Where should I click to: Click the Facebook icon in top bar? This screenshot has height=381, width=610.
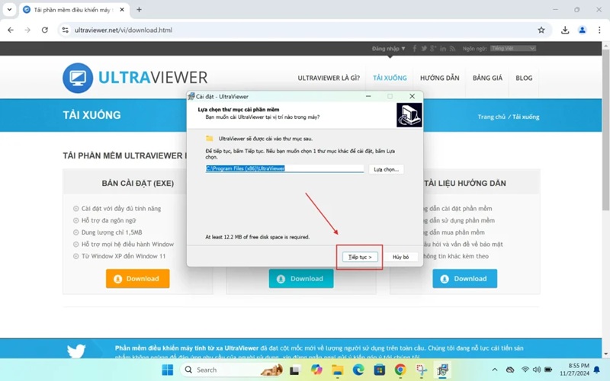[x=415, y=49]
